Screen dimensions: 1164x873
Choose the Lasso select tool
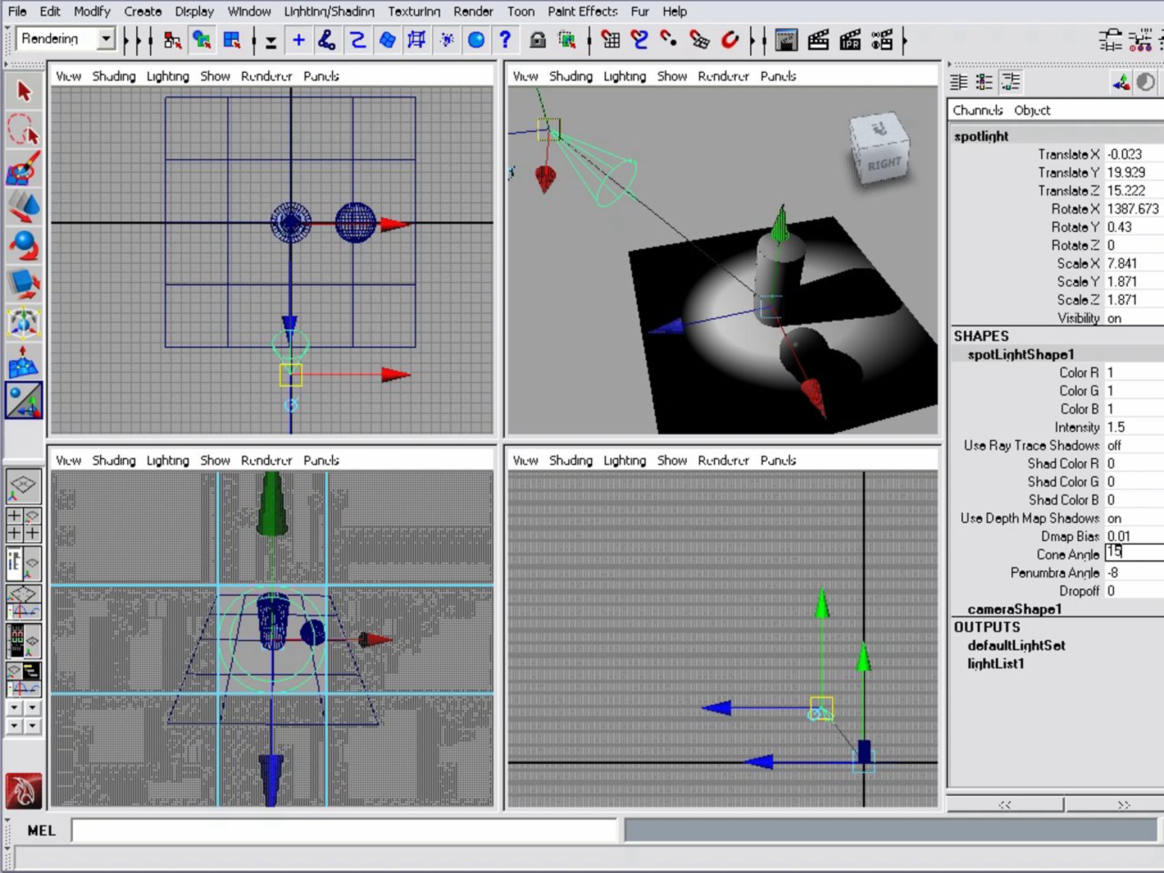[24, 129]
